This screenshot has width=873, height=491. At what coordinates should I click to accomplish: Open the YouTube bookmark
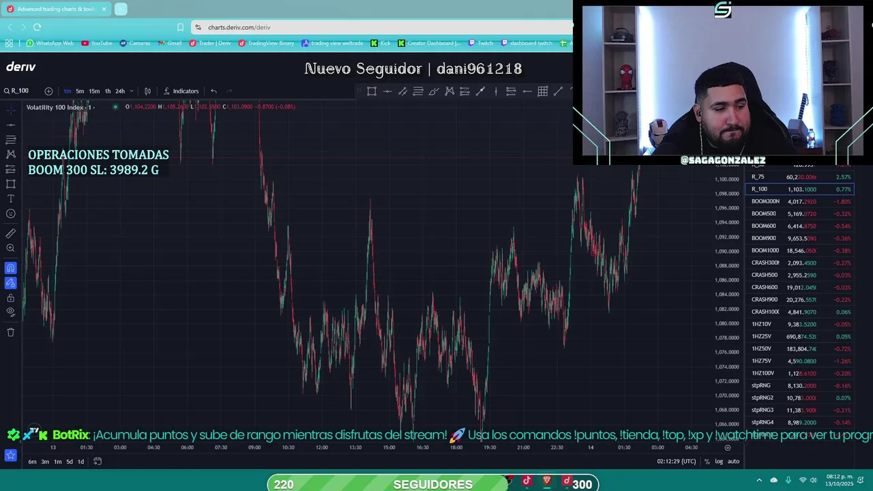(x=97, y=43)
